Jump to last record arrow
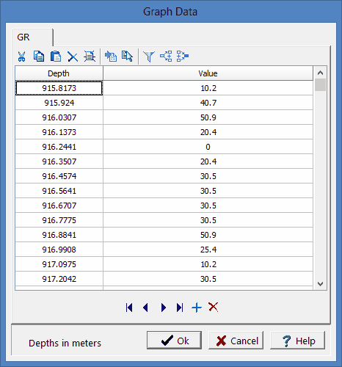 [180, 308]
